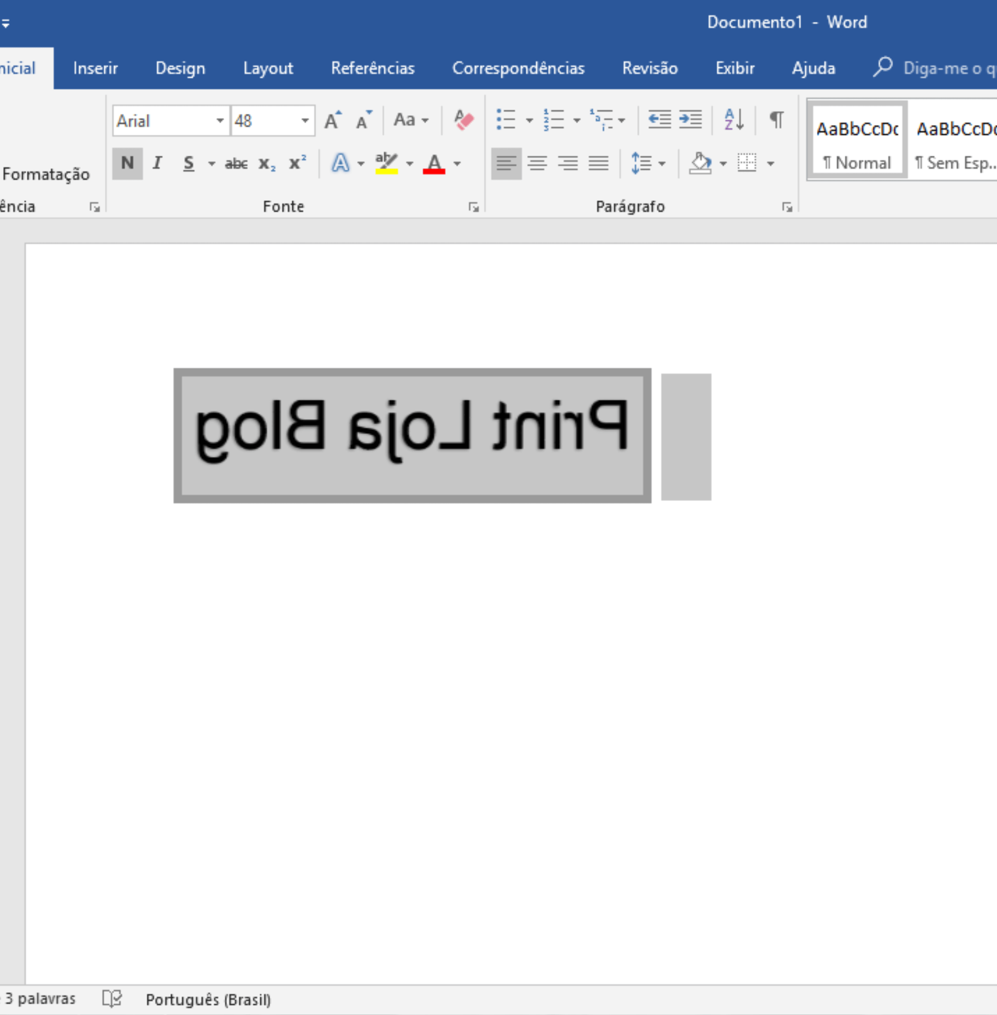Click the Decrease Font Size icon
Image resolution: width=997 pixels, height=1015 pixels.
(x=363, y=120)
